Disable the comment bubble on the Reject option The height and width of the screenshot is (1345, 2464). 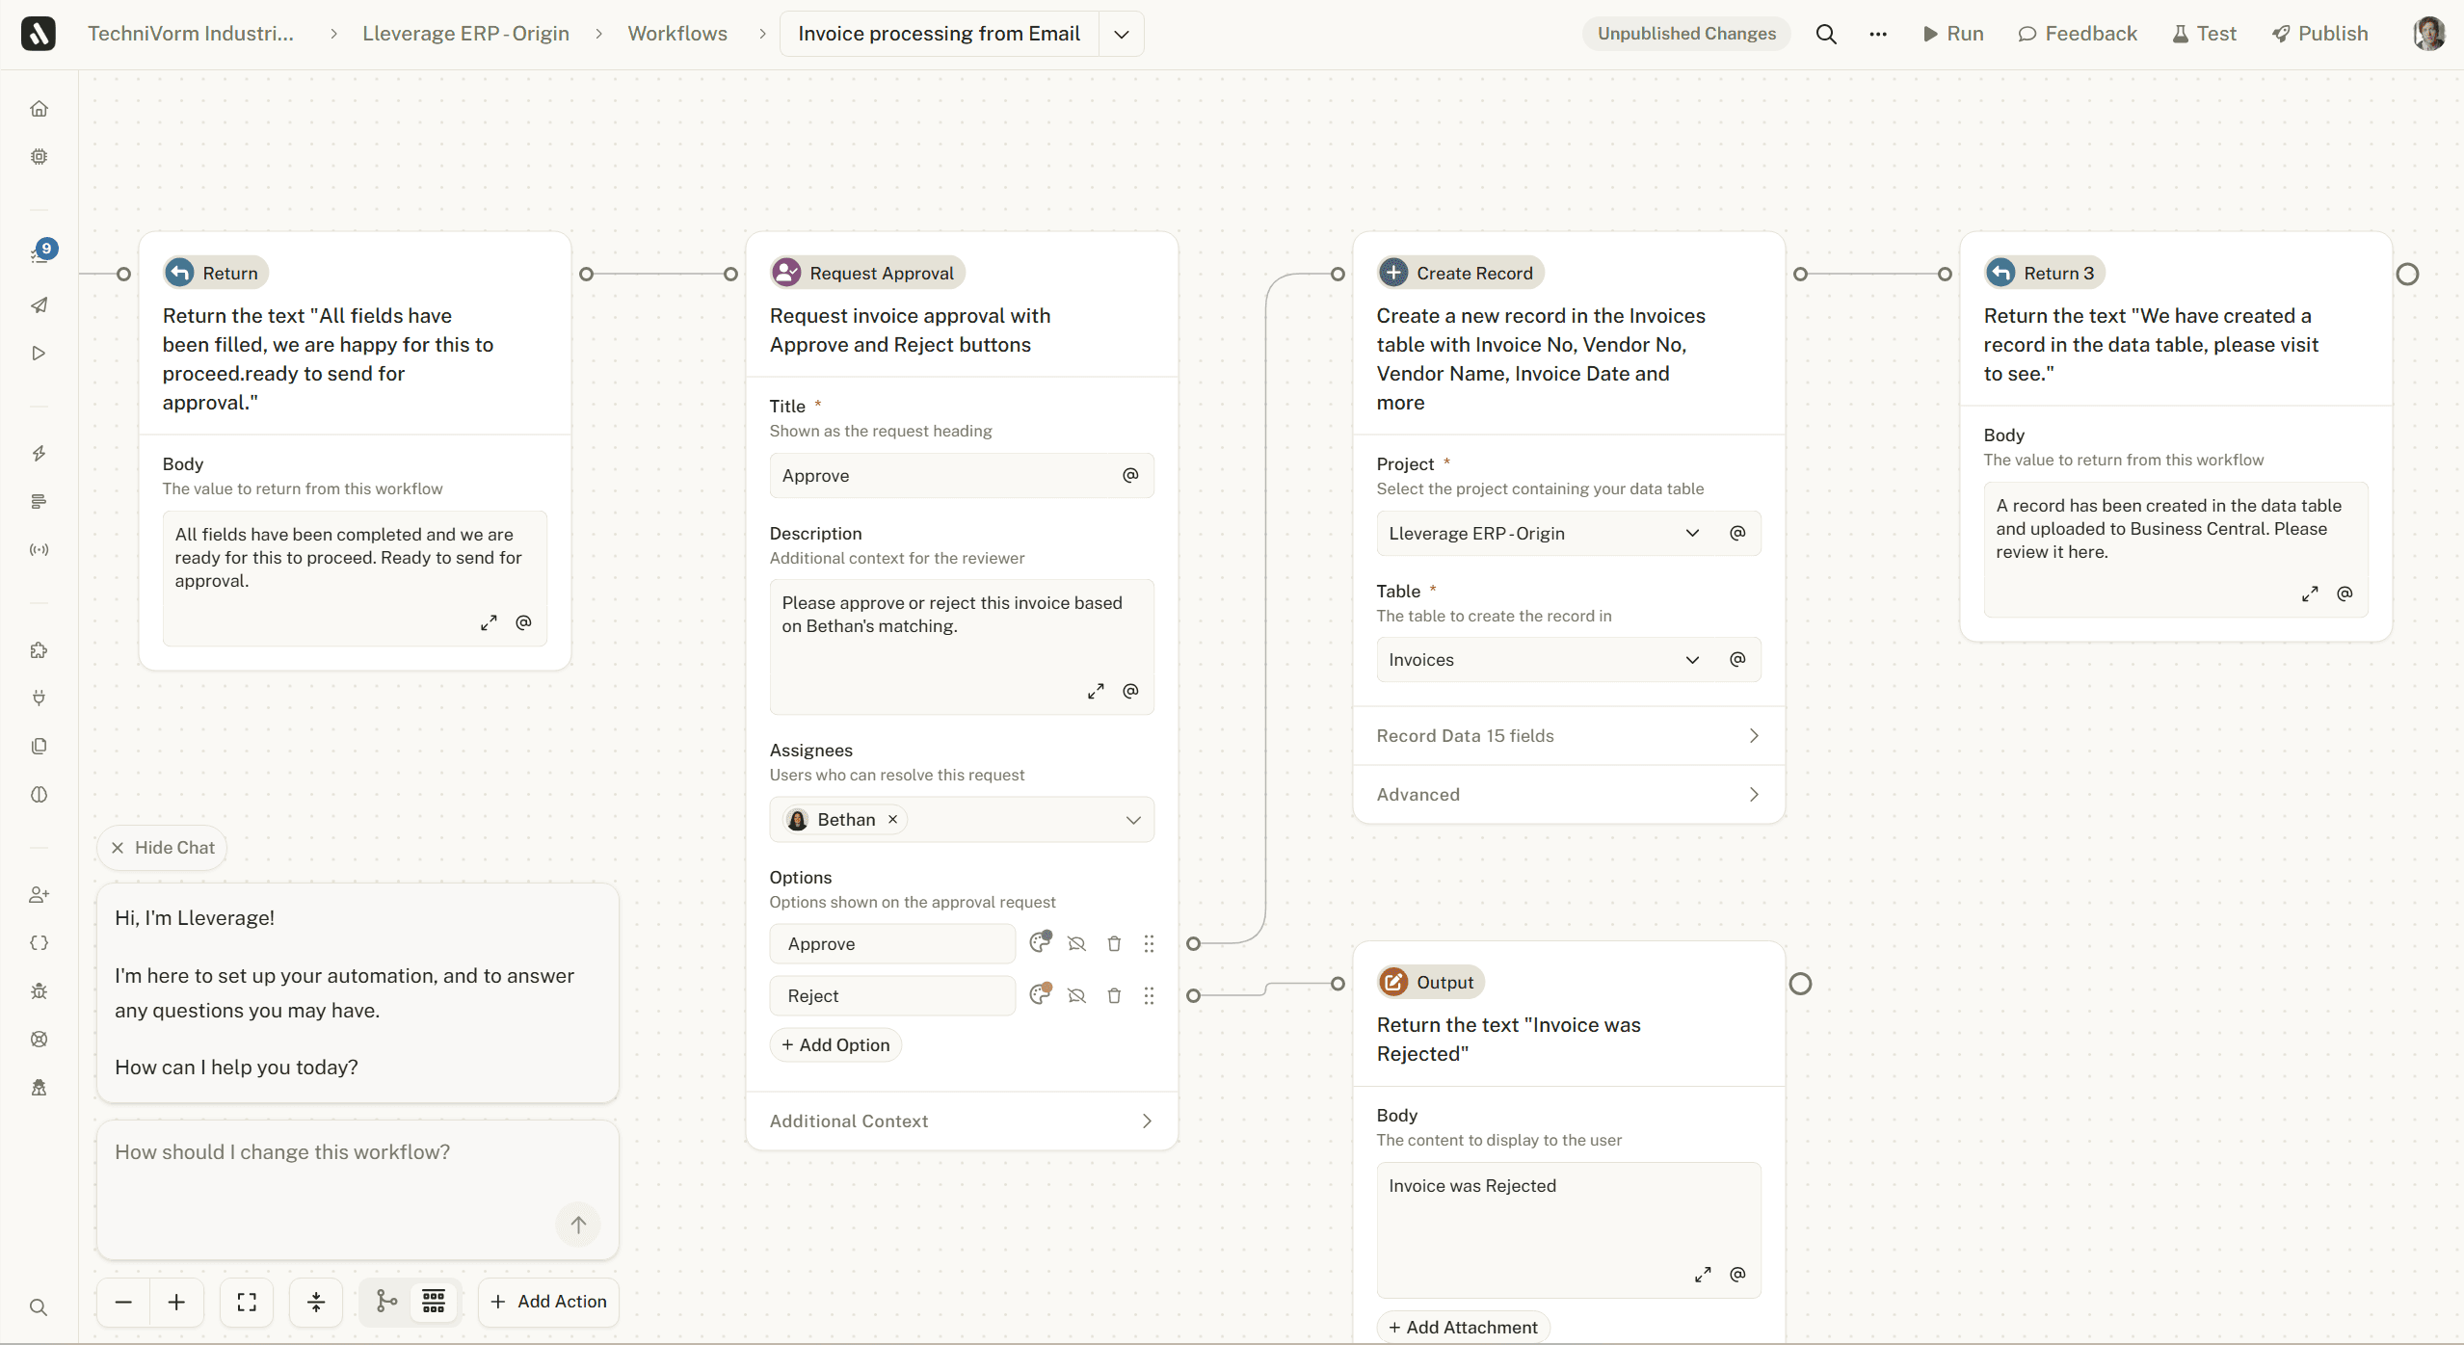pos(1076,995)
